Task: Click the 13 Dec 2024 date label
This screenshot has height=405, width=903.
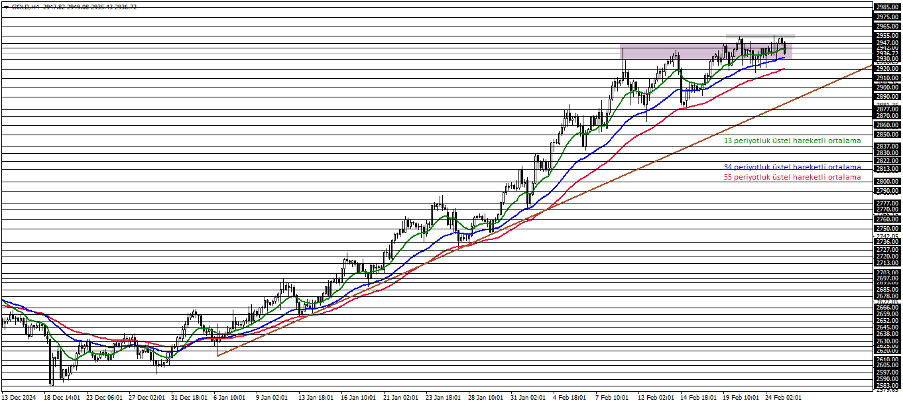Action: click(19, 398)
